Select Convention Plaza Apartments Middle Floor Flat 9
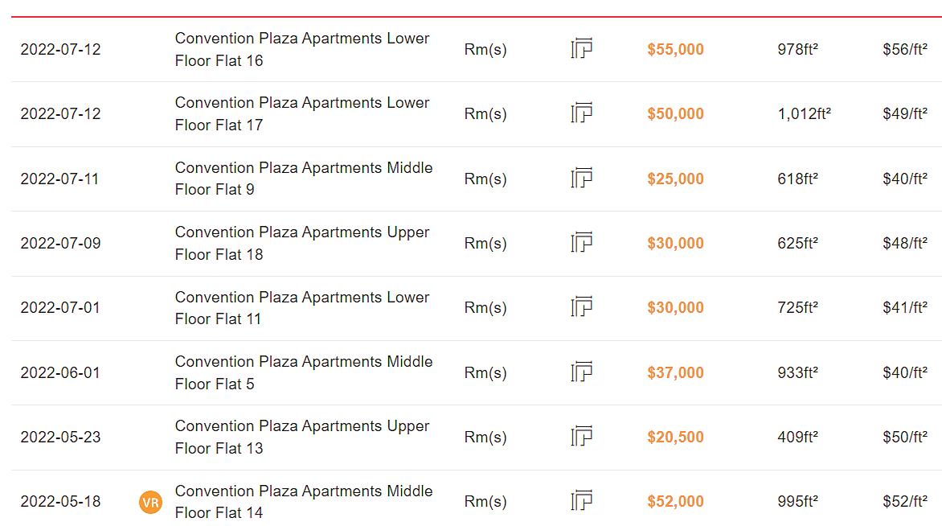Image resolution: width=942 pixels, height=526 pixels. pos(304,179)
